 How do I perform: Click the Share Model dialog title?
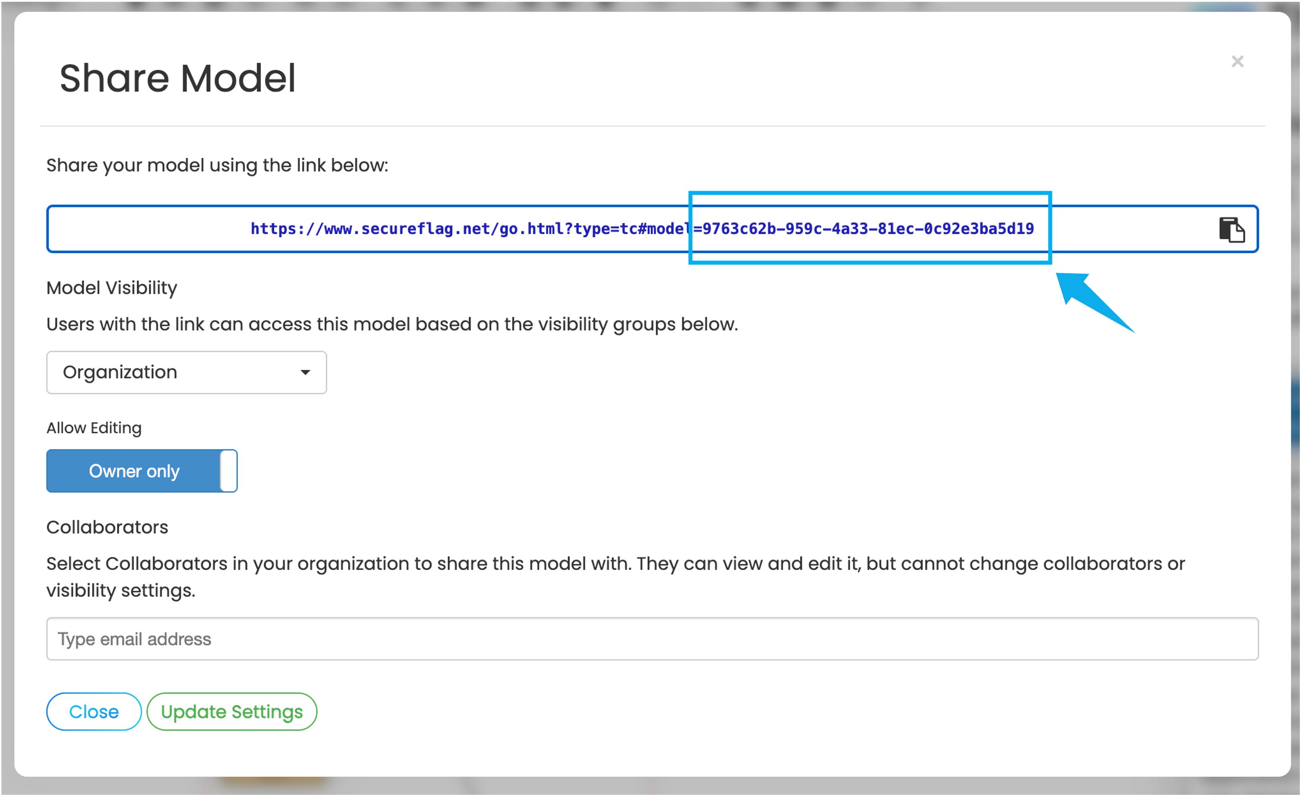(x=177, y=78)
